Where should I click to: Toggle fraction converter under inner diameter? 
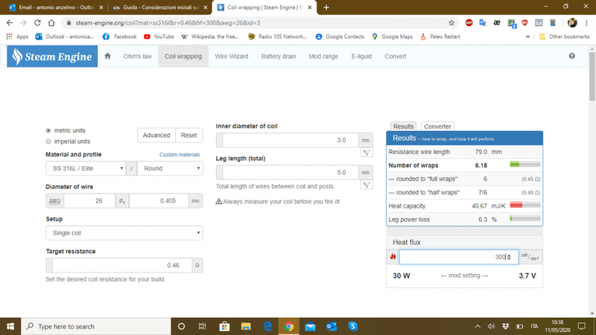coord(366,153)
